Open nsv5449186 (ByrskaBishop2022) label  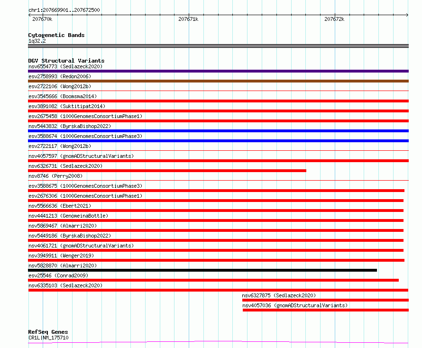click(x=70, y=236)
